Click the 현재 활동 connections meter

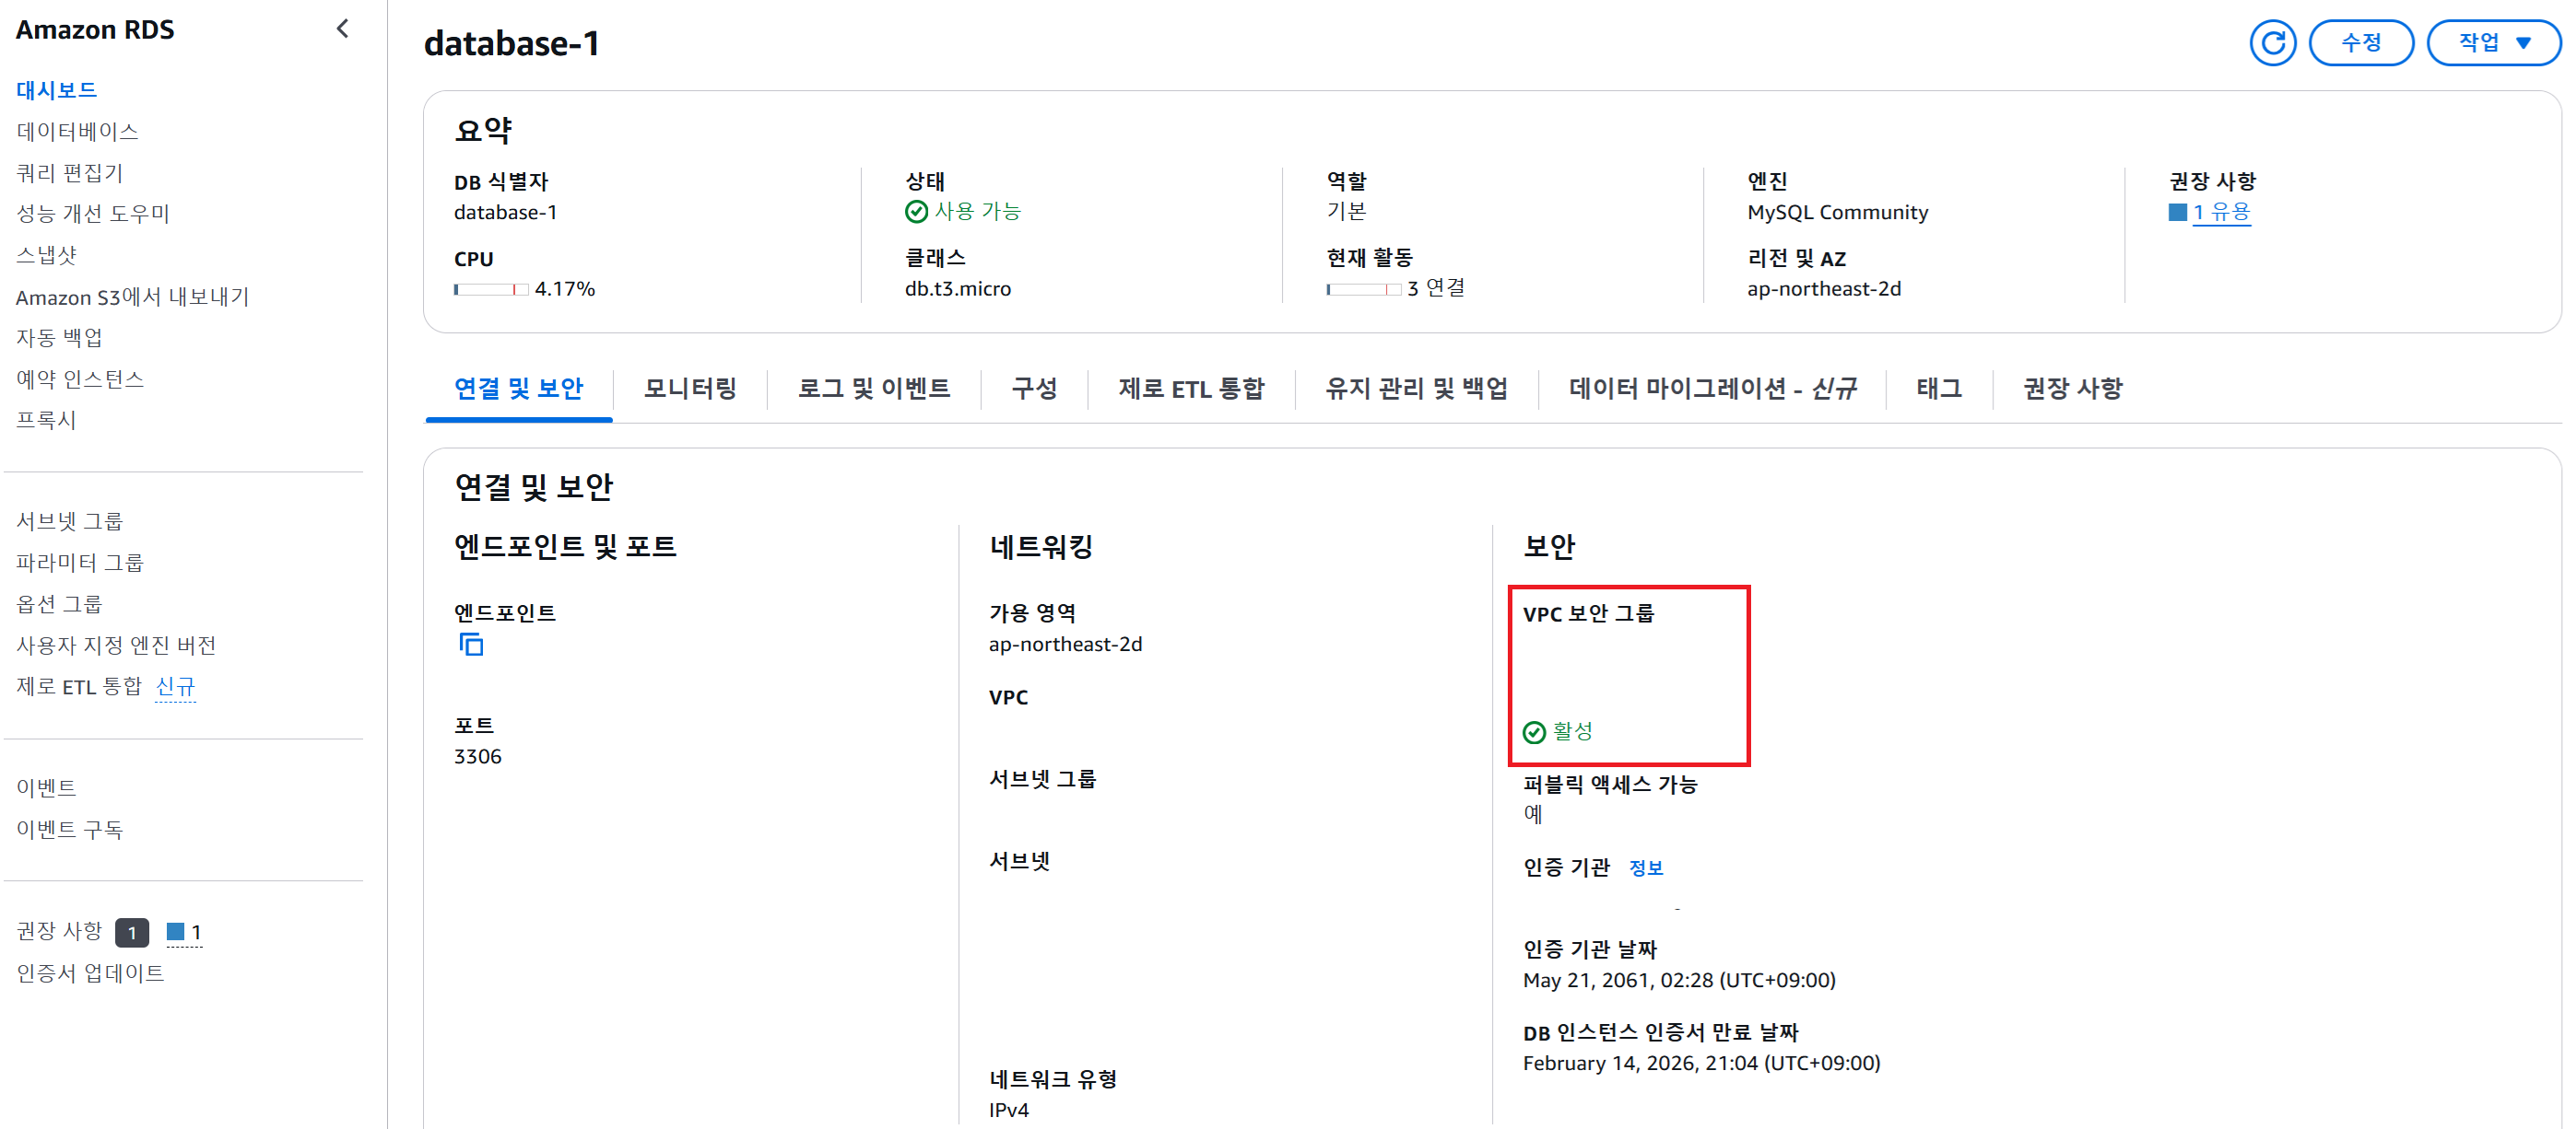click(x=1363, y=290)
